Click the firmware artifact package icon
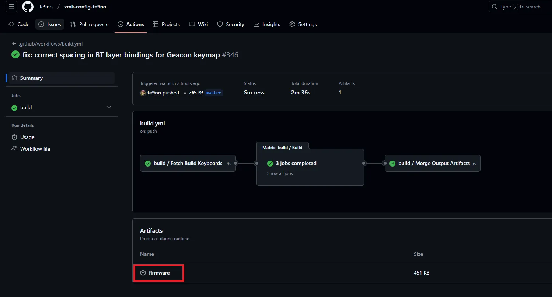Screen dimensions: 552x297 click(143, 273)
